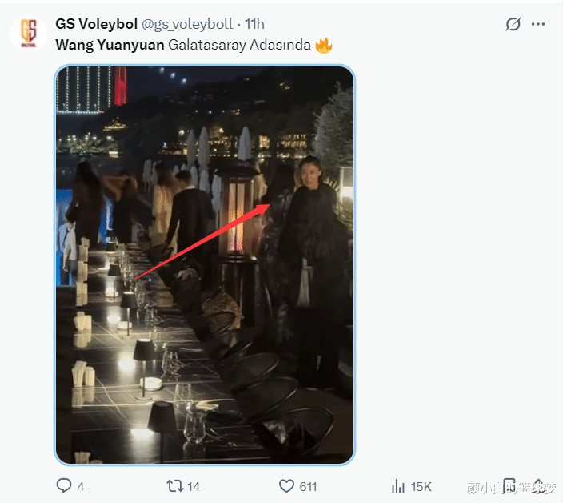Open the 11h timestamp permalink
Viewport: 563px width, 503px height.
(x=254, y=24)
